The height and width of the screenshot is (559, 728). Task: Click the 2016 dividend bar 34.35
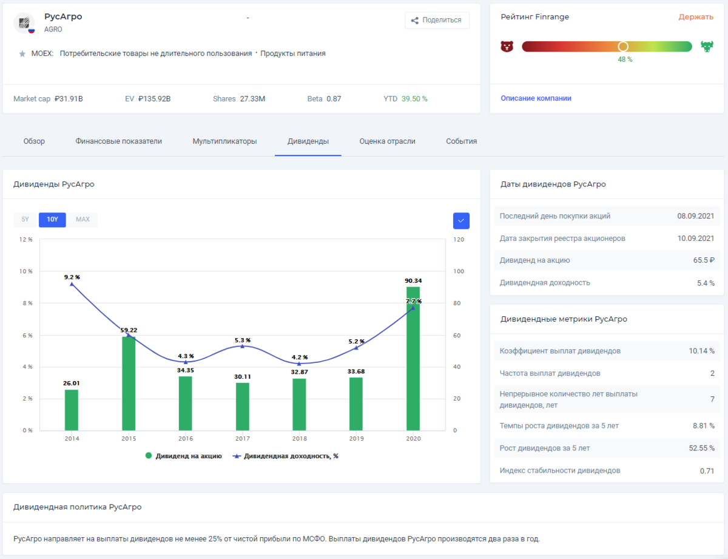coord(186,403)
